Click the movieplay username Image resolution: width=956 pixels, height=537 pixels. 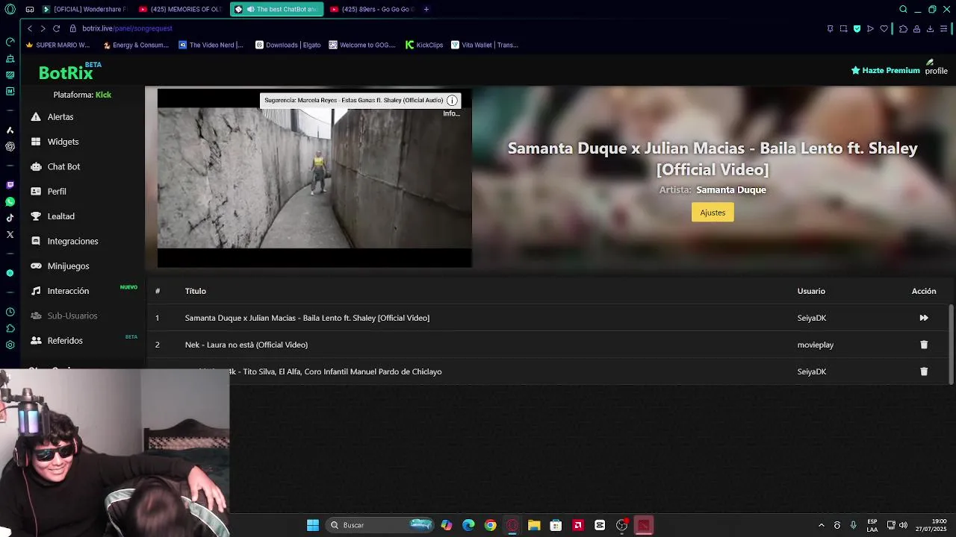(816, 345)
